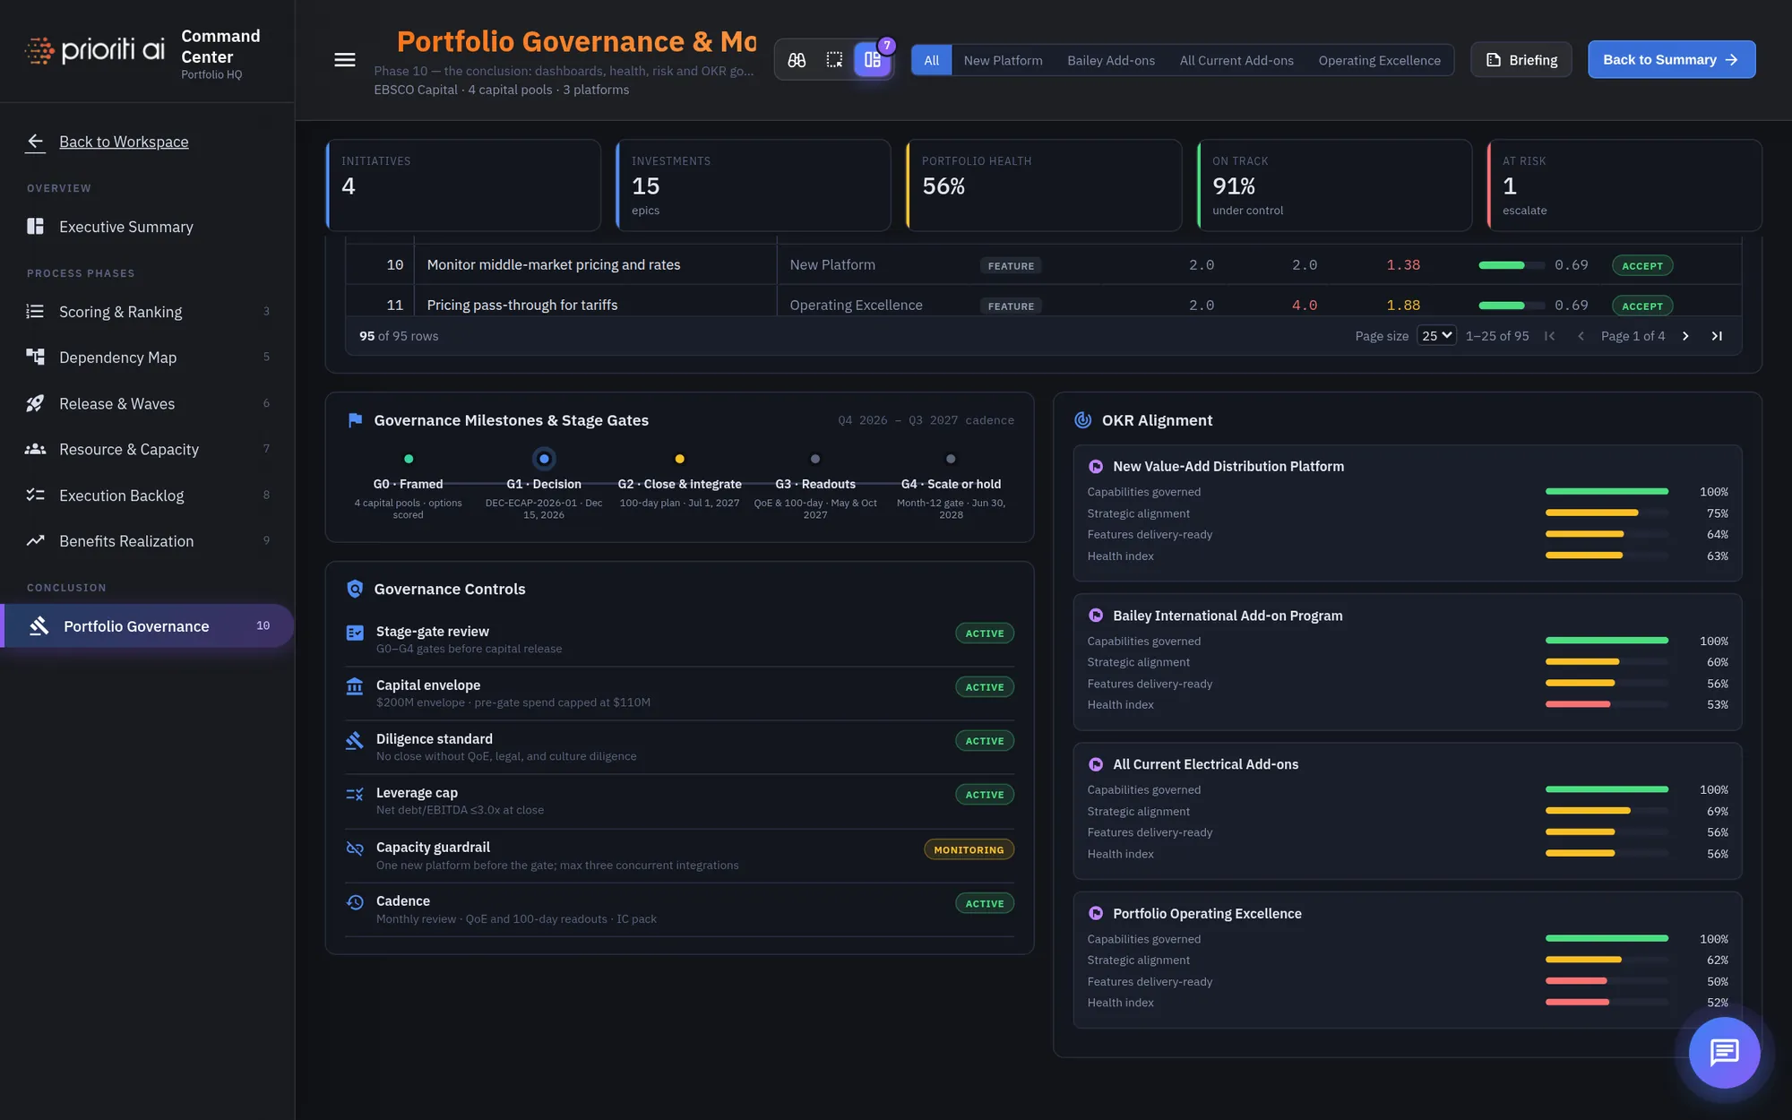Click ACCEPT badge on Pricing pass-through row
1792x1120 pixels.
(1642, 306)
